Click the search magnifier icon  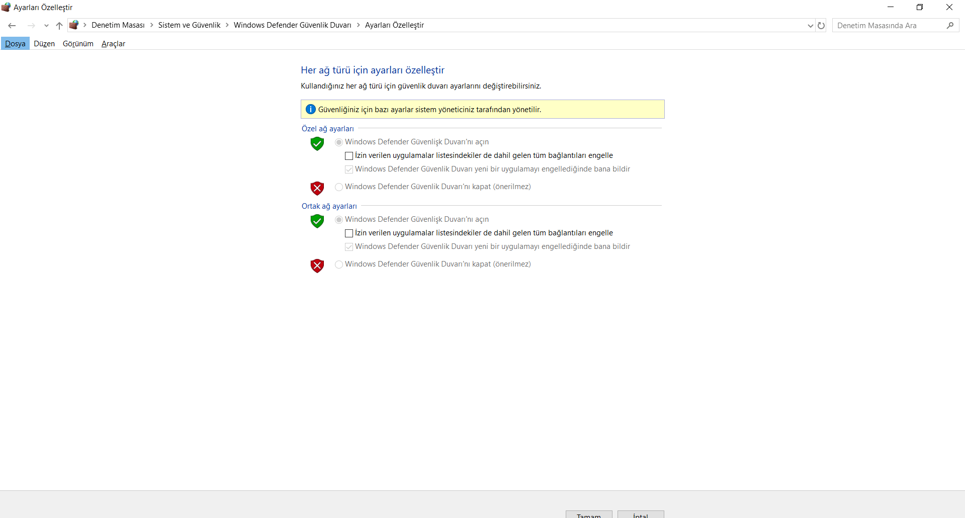point(950,25)
